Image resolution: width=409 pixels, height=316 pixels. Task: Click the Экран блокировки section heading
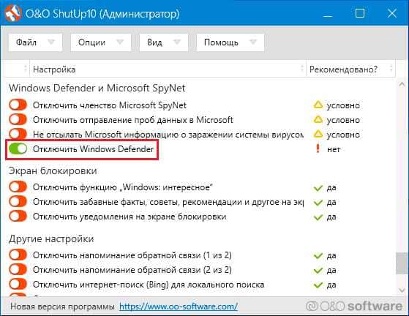tap(53, 170)
